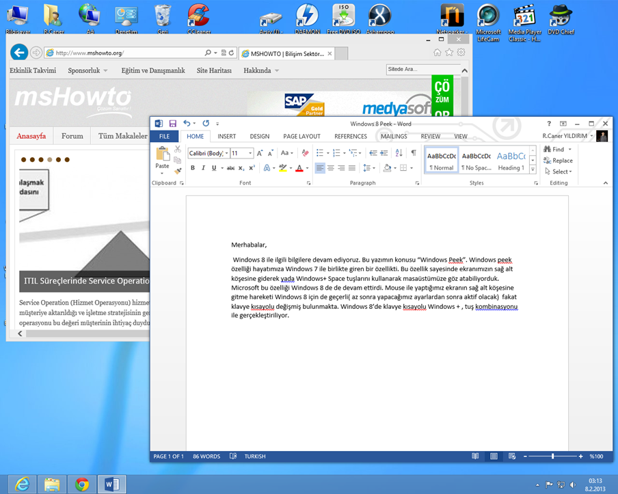Expand the Find dropdown arrow
Screen dimensions: 618x494
570,150
